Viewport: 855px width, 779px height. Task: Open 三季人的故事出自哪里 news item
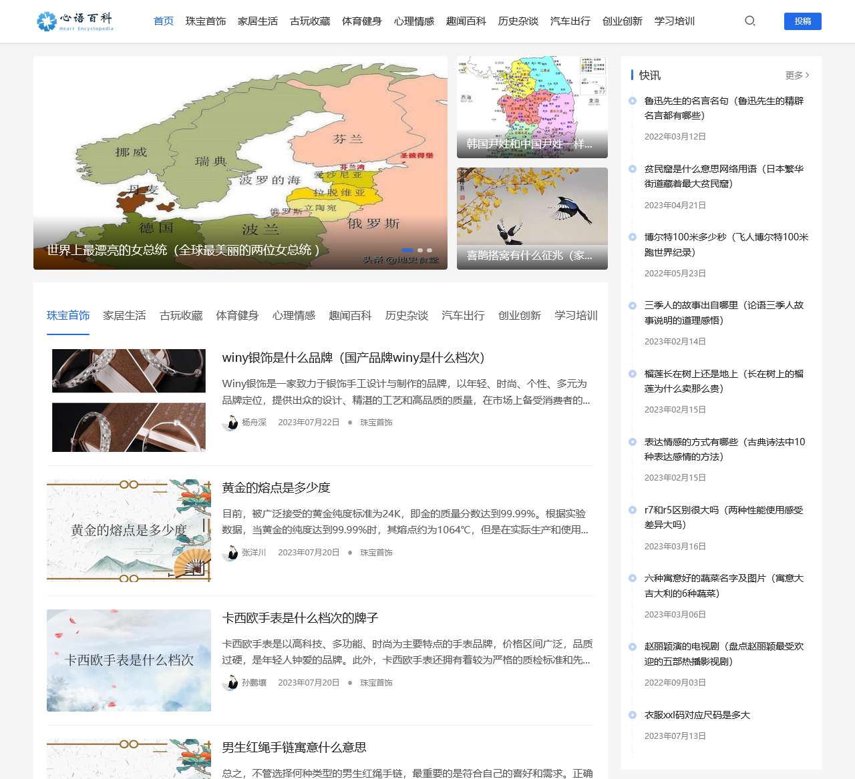click(724, 313)
